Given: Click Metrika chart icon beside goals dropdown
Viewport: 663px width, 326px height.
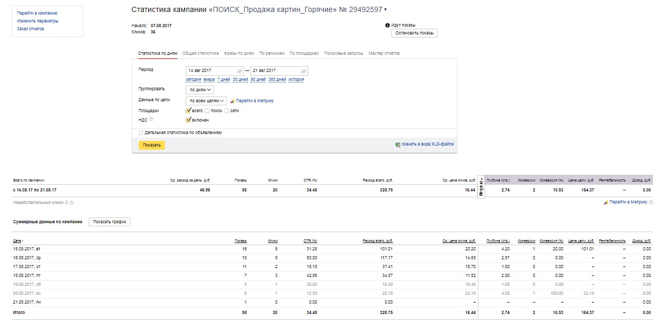Looking at the screenshot, I should (x=232, y=101).
